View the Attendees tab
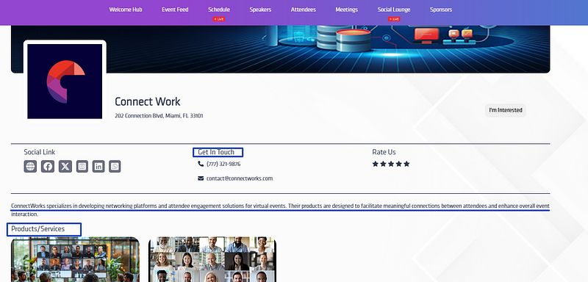Image resolution: width=588 pixels, height=282 pixels. (x=304, y=10)
